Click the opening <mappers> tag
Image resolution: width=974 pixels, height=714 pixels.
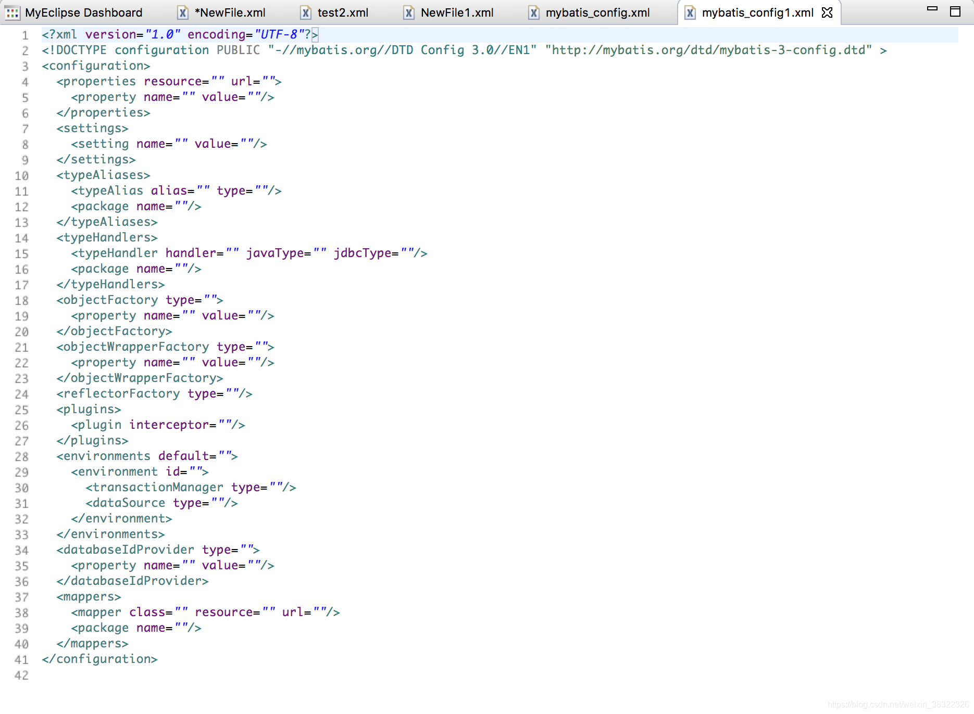coord(89,597)
